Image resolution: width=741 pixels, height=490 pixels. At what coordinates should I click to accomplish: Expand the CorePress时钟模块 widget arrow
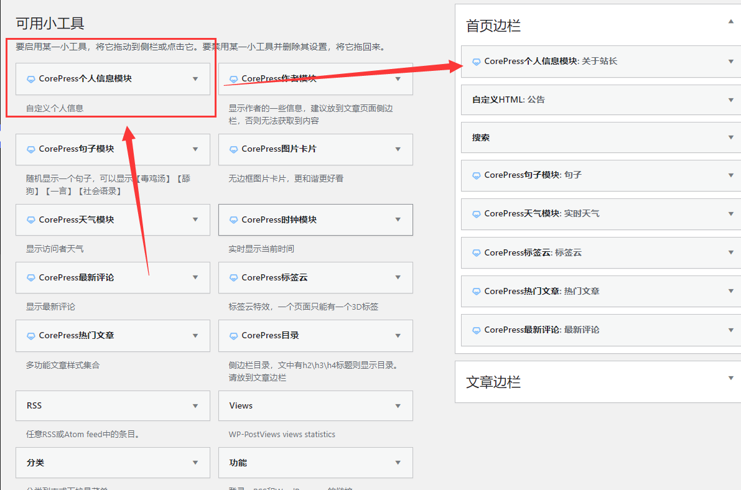click(398, 220)
